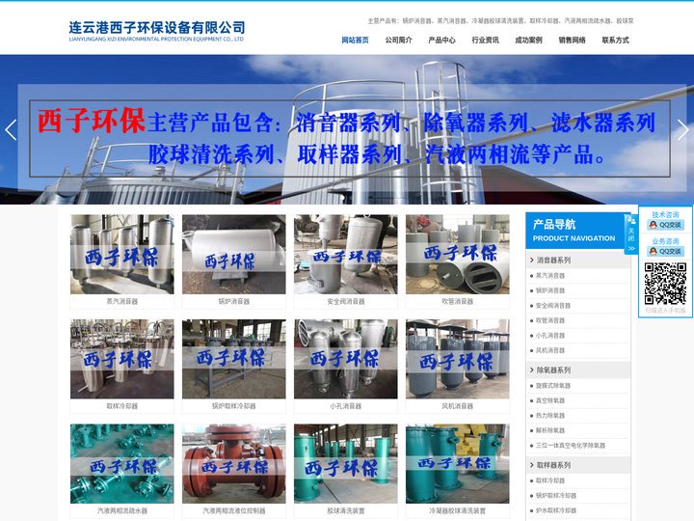
Task: Open 蒸汽消音器 product thumbnail
Action: [122, 255]
